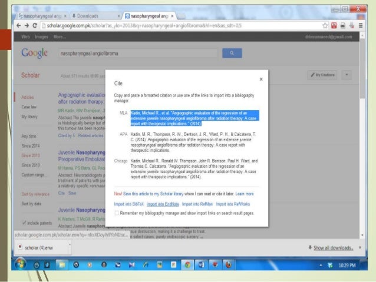This screenshot has height=282, width=376.
Task: Select Articles in the left sidebar
Action: click(28, 97)
